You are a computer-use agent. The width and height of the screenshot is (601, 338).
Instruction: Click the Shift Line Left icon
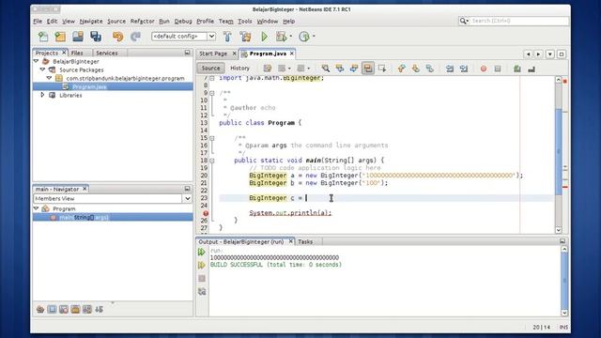click(x=450, y=69)
